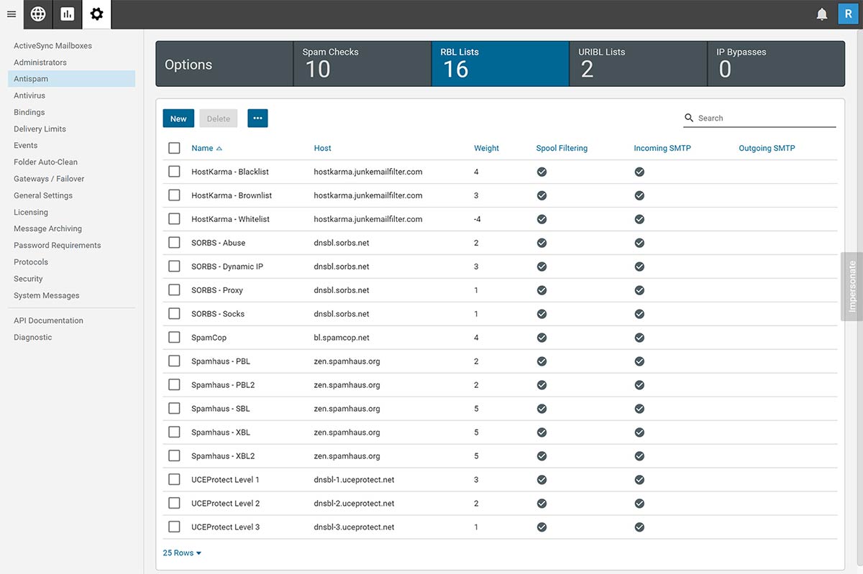
Task: Tick the select-all checkbox in header
Action: 174,148
